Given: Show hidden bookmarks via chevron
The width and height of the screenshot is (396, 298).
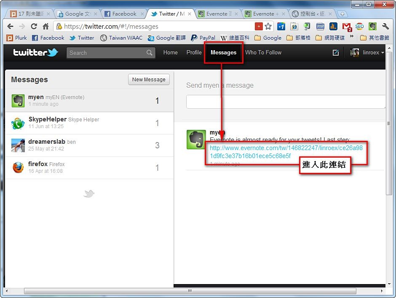Looking at the screenshot, I should click(x=351, y=37).
